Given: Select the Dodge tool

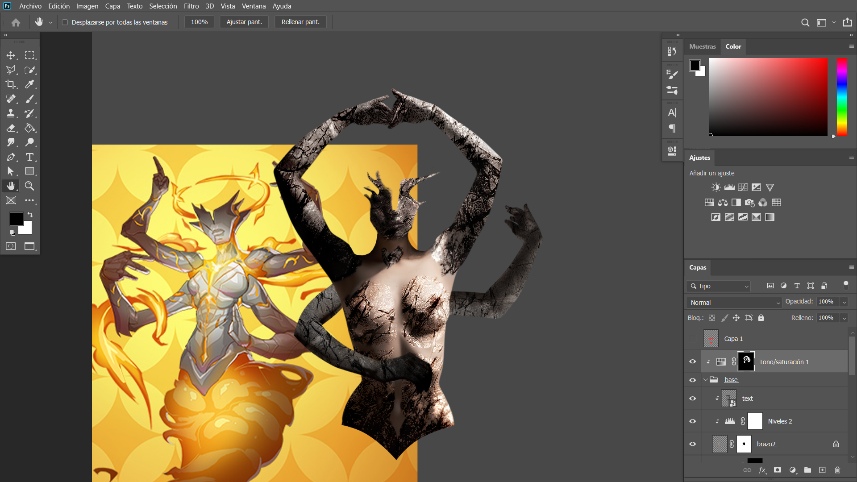Looking at the screenshot, I should (x=29, y=142).
